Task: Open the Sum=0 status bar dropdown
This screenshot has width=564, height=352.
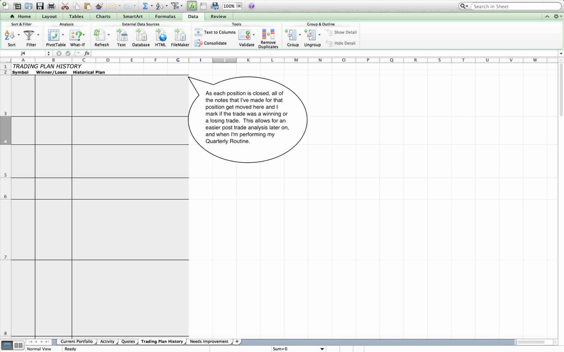Action: coord(322,349)
